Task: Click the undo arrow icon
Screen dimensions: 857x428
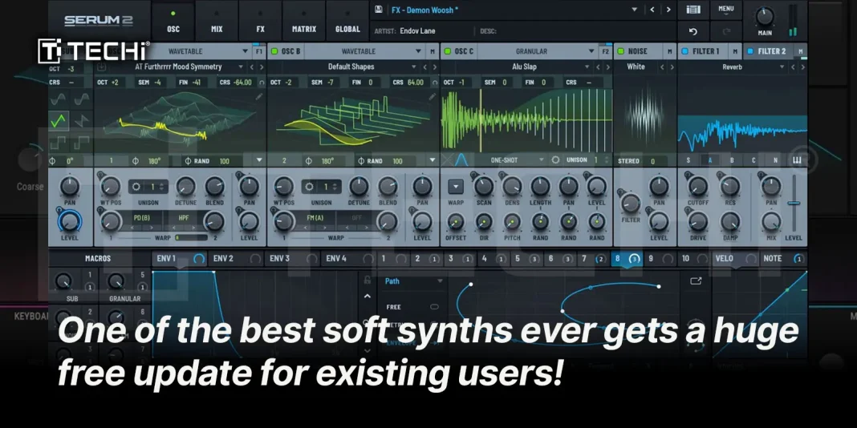Action: pyautogui.click(x=693, y=31)
